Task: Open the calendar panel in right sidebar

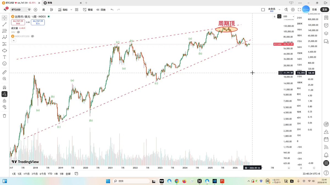Action: (x=326, y=140)
